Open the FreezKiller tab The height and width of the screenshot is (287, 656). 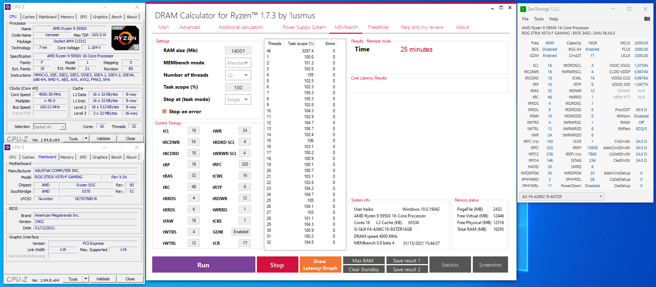tap(378, 27)
